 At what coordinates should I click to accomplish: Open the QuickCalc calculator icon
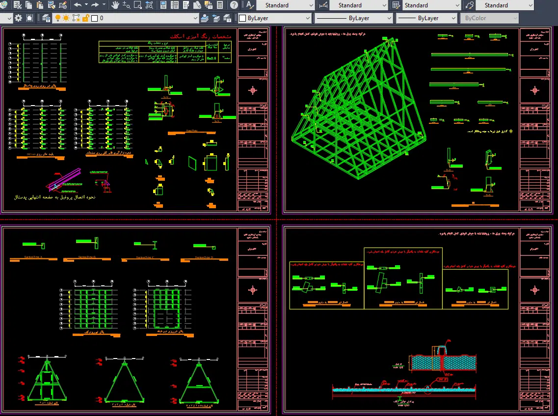point(220,5)
